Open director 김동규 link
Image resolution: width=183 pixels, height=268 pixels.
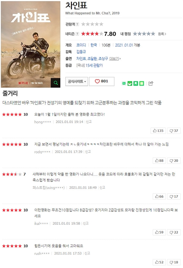81,52
